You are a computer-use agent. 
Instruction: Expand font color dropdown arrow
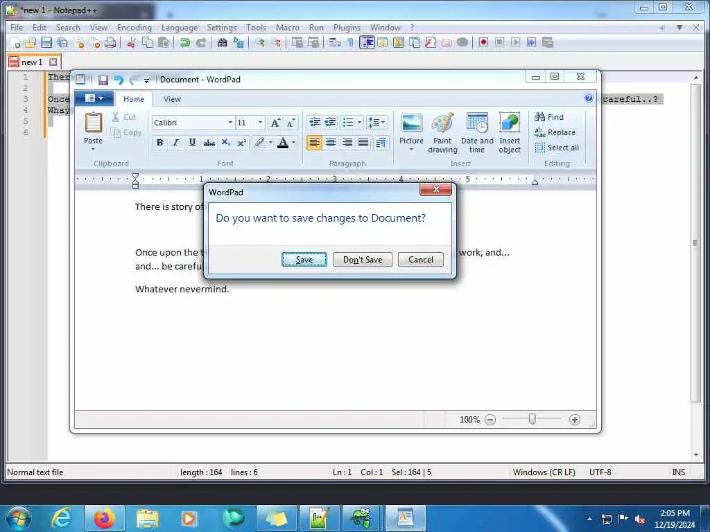(x=294, y=143)
